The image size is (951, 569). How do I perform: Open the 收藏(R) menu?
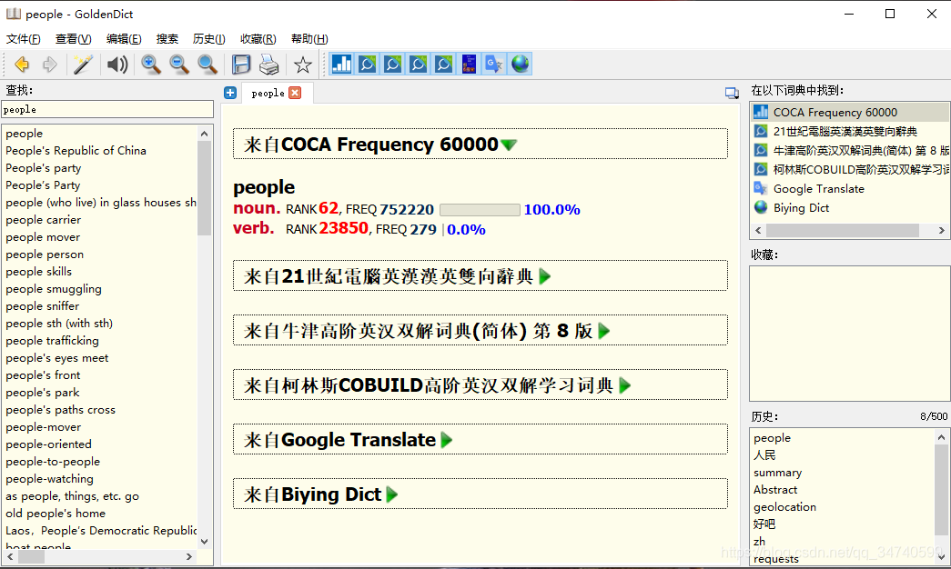[x=258, y=39]
